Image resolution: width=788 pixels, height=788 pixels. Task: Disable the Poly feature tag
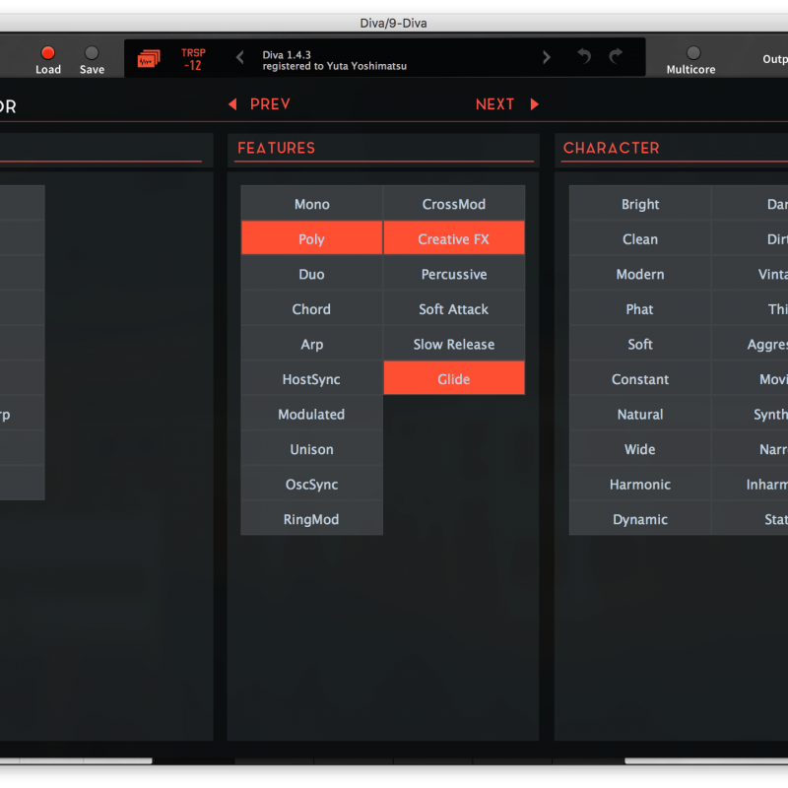point(311,238)
